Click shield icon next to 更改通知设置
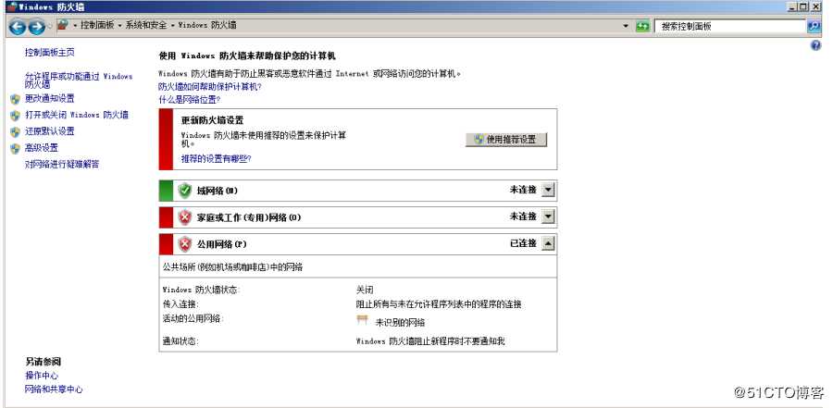 click(x=15, y=99)
